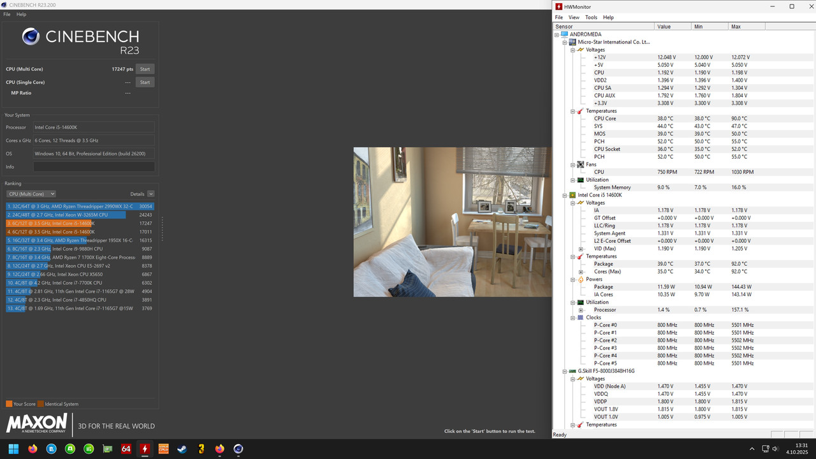Screen dimensions: 816x459
Task: Collapse the G.Skill F5-8000J3848H16G node
Action: [x=565, y=371]
